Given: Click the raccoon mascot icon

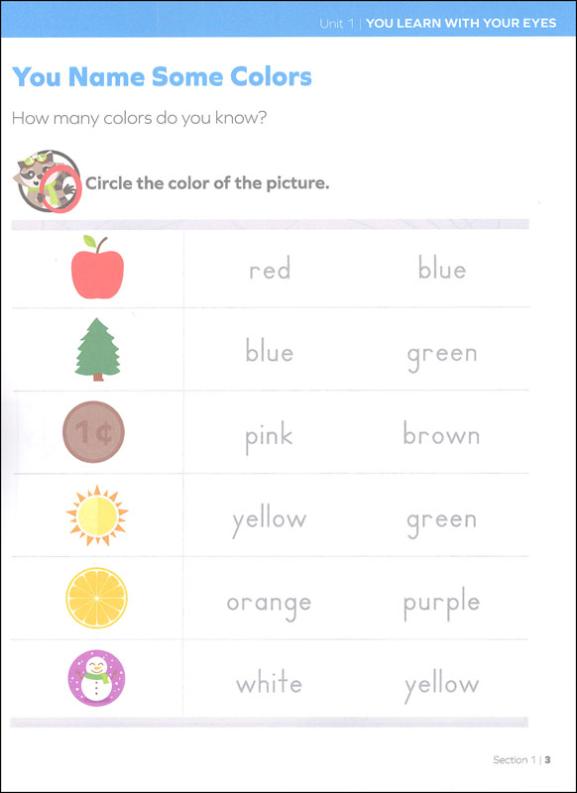Looking at the screenshot, I should coord(47,181).
